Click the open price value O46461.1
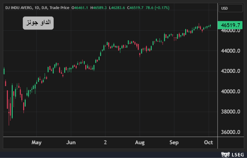The width and height of the screenshot is (247, 158). [80, 8]
